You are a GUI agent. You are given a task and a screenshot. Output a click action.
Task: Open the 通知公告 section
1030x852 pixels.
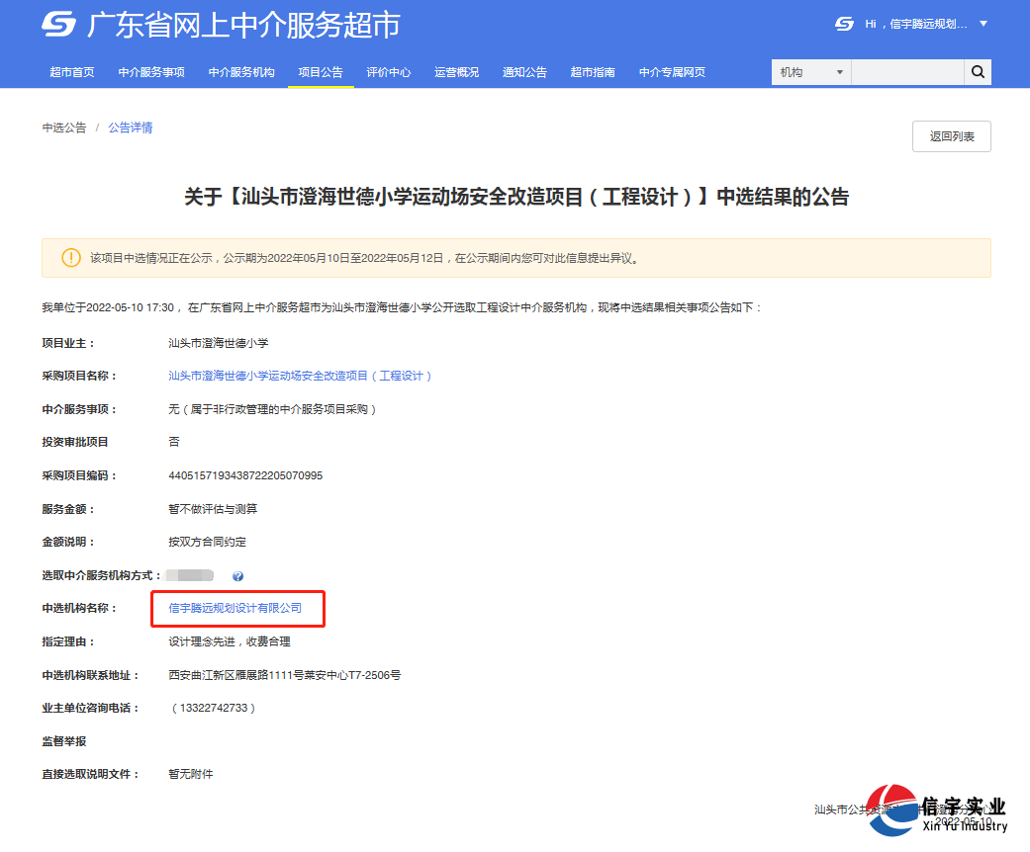[x=523, y=71]
